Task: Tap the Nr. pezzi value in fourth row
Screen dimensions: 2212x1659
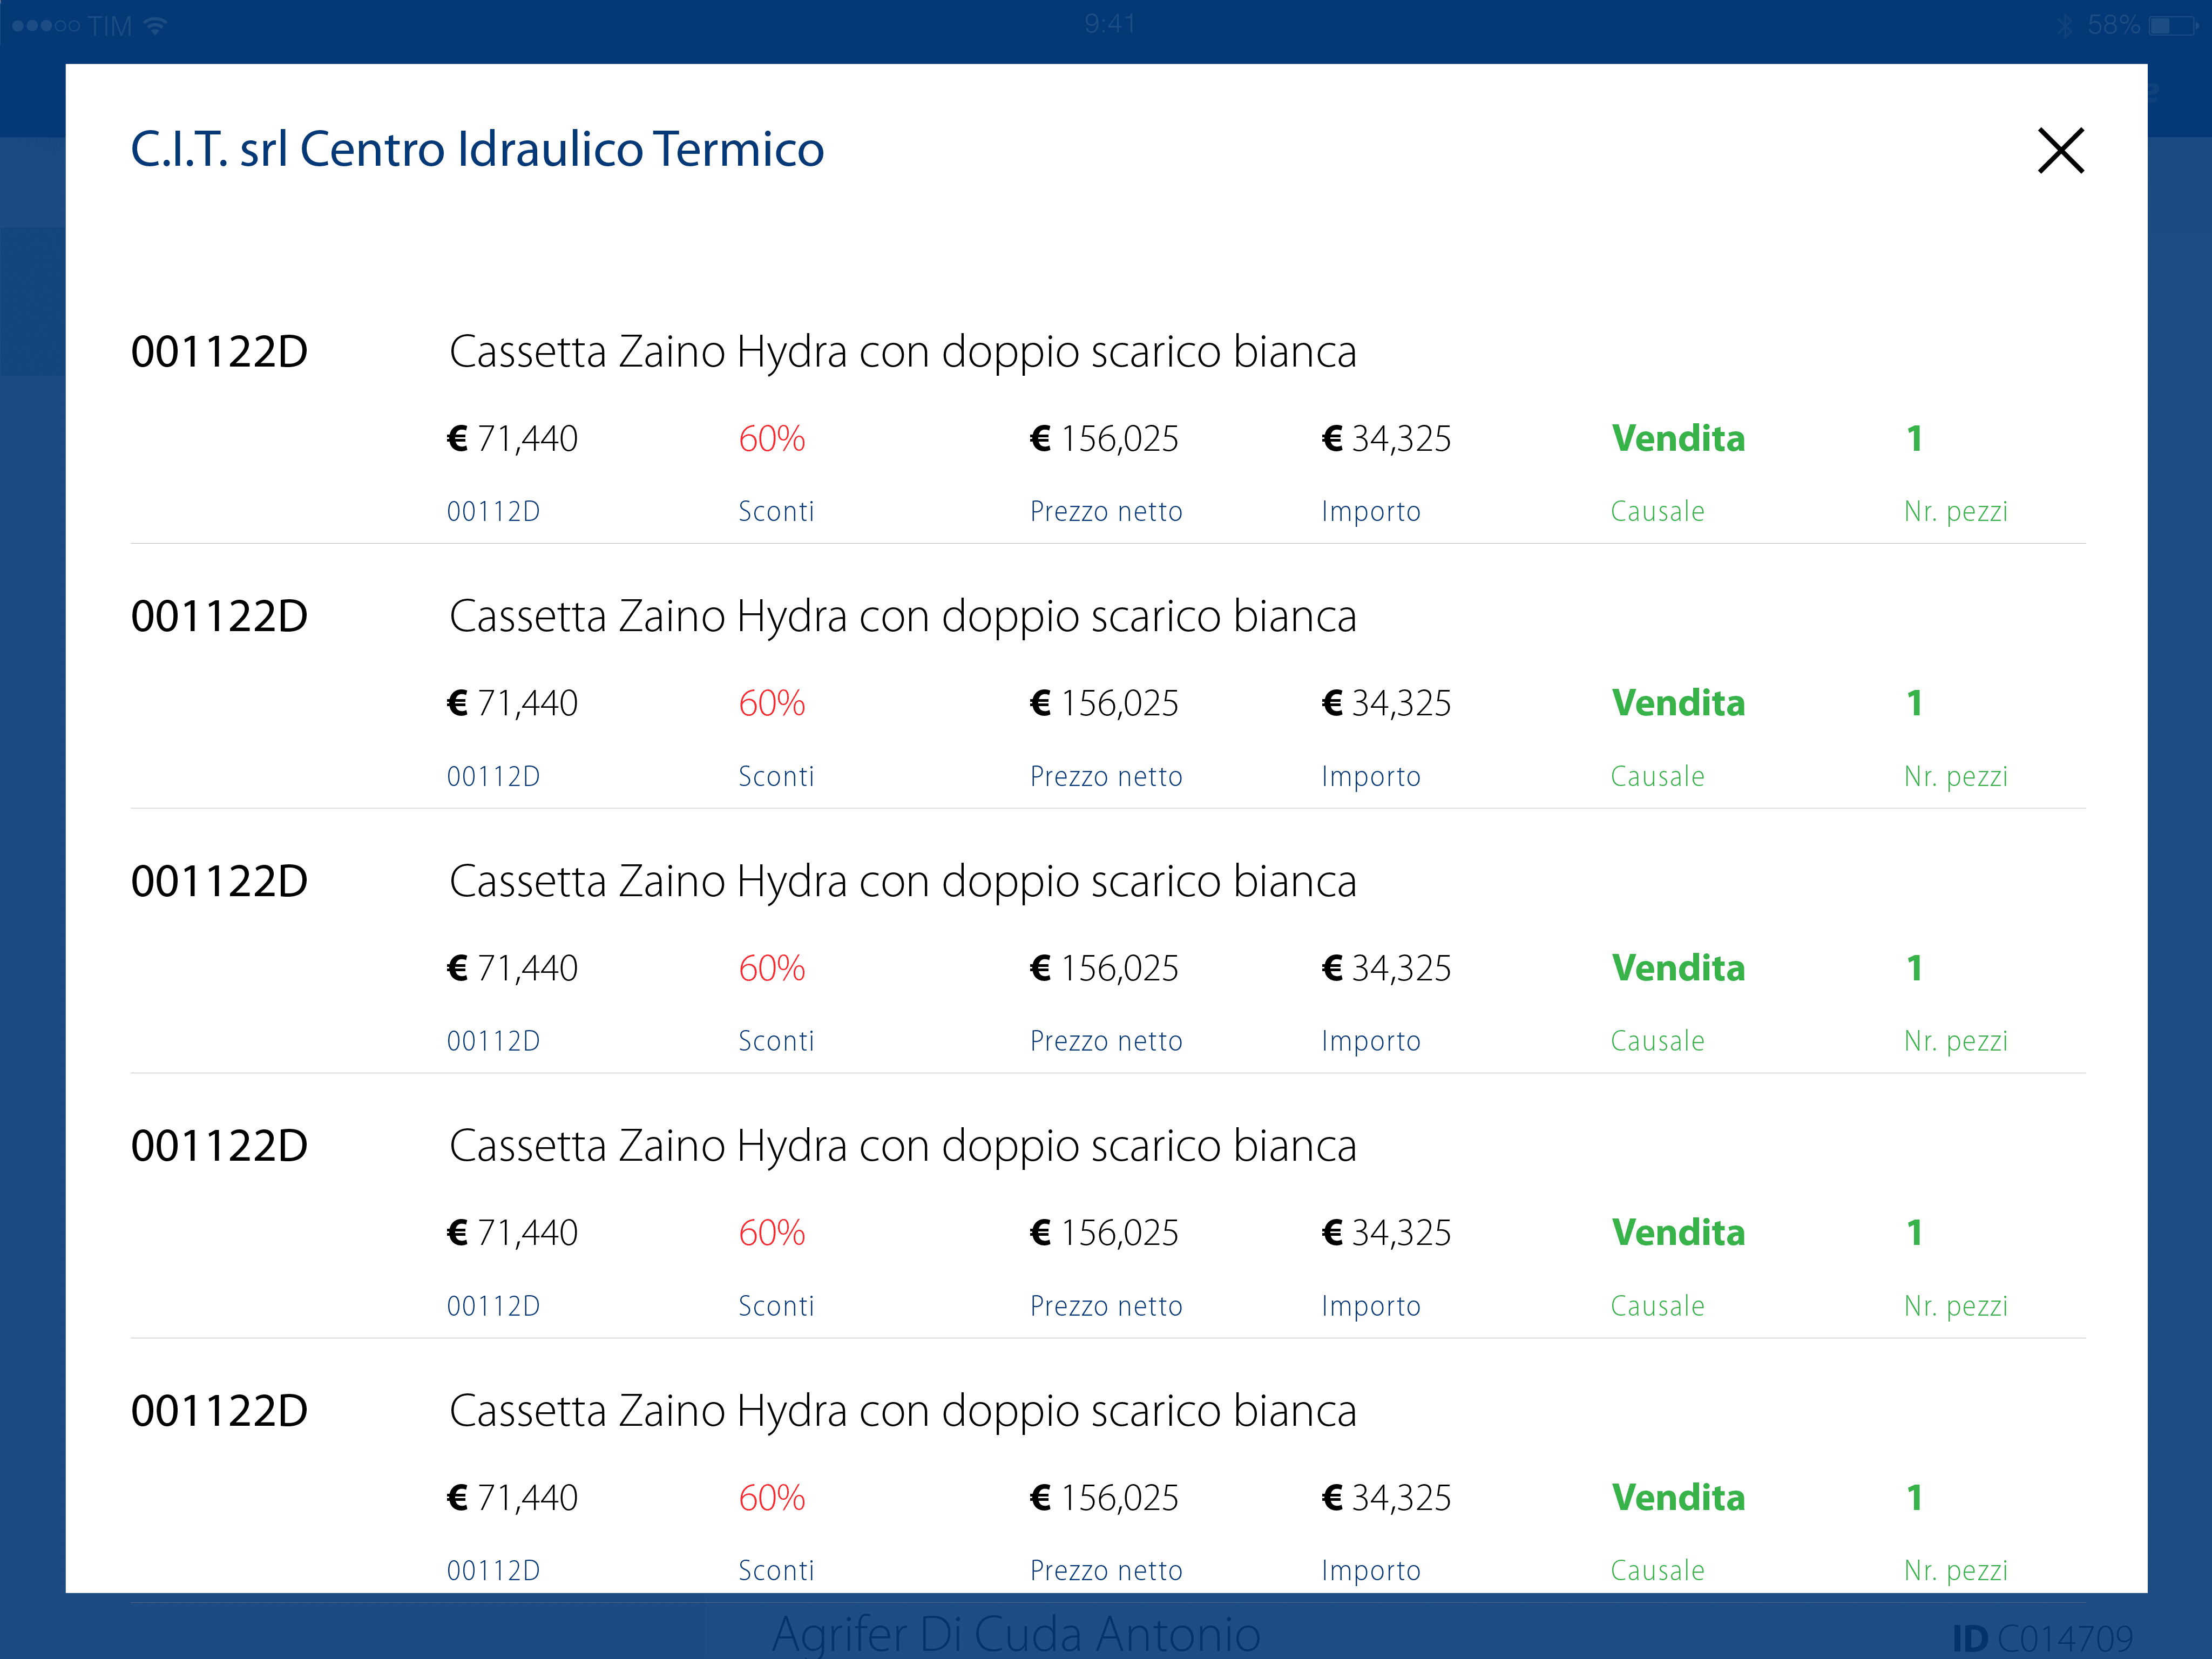Action: pyautogui.click(x=1914, y=1233)
